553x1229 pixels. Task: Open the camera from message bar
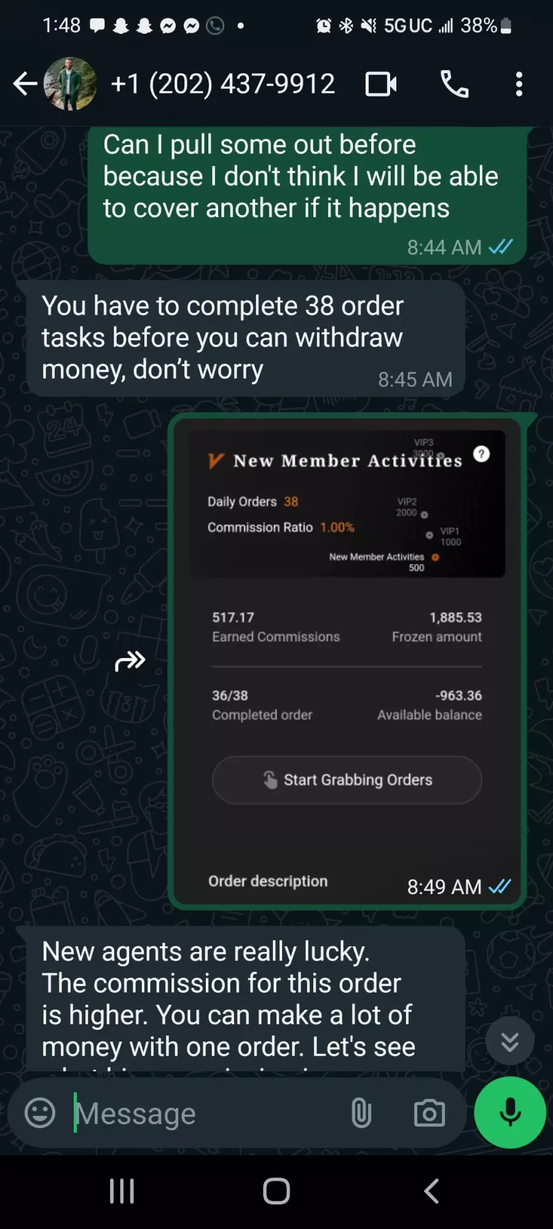[429, 1113]
